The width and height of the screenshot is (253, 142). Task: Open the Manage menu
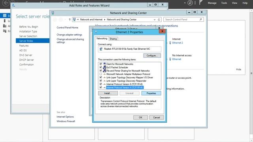(212, 3)
